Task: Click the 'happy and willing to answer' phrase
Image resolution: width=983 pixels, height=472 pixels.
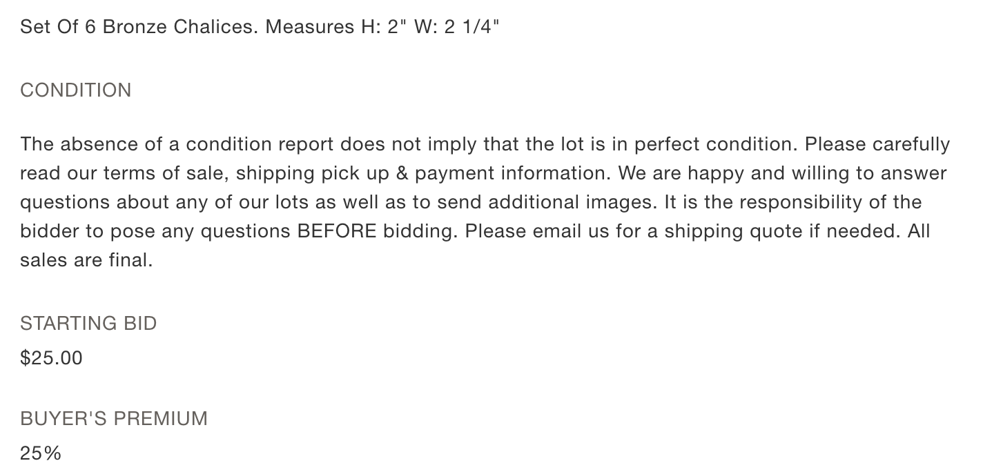Action: (810, 173)
